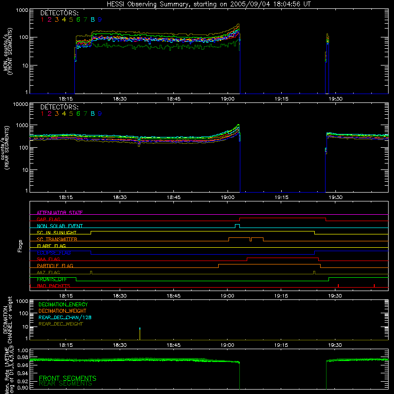This screenshot has height=394, width=394.
Task: Click DETECTORS: heading in rear segments plot
Action: coord(59,107)
